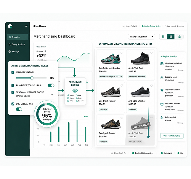191x179 pixels.
Task: Click the Conversion icon in AI Ranking Engine
Action: coord(77,101)
